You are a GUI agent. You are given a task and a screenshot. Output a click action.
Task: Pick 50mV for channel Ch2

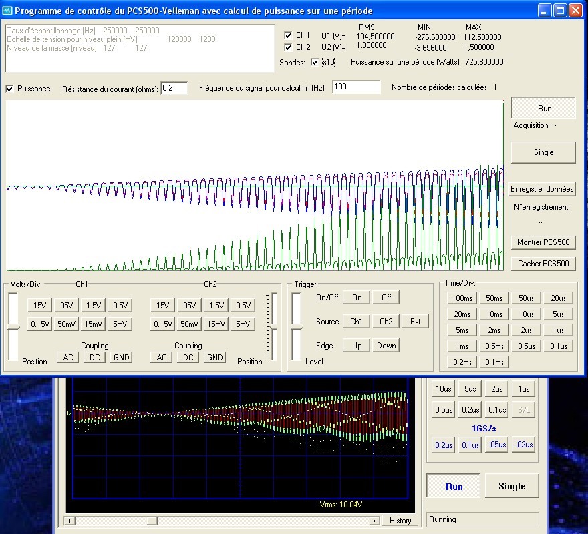[x=189, y=324]
